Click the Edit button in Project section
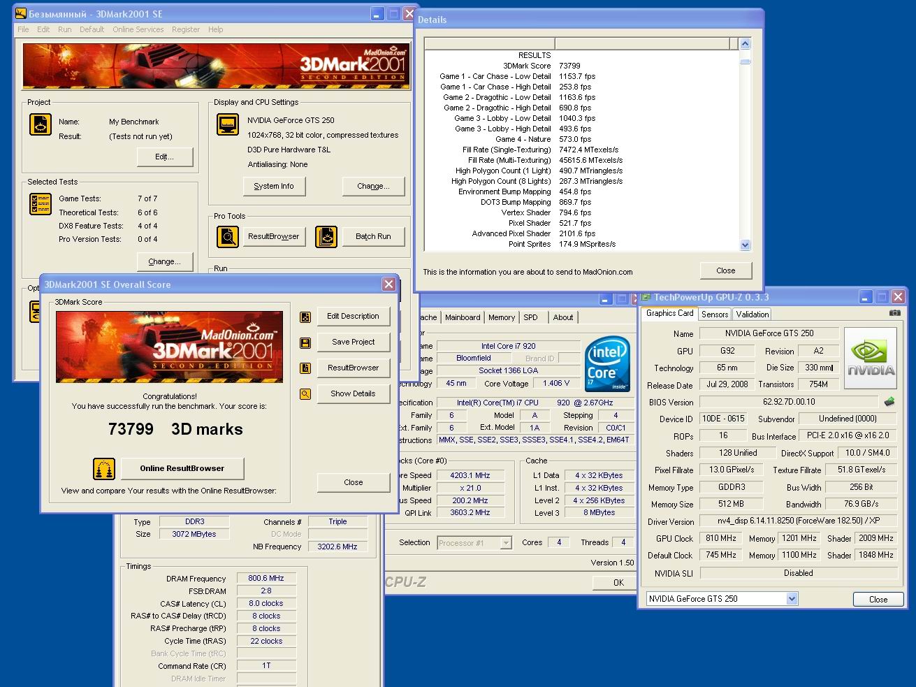Screen dimensions: 916x687 pos(164,157)
